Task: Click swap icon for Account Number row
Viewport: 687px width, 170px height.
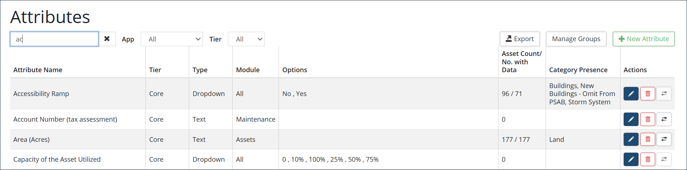Action: 664,119
